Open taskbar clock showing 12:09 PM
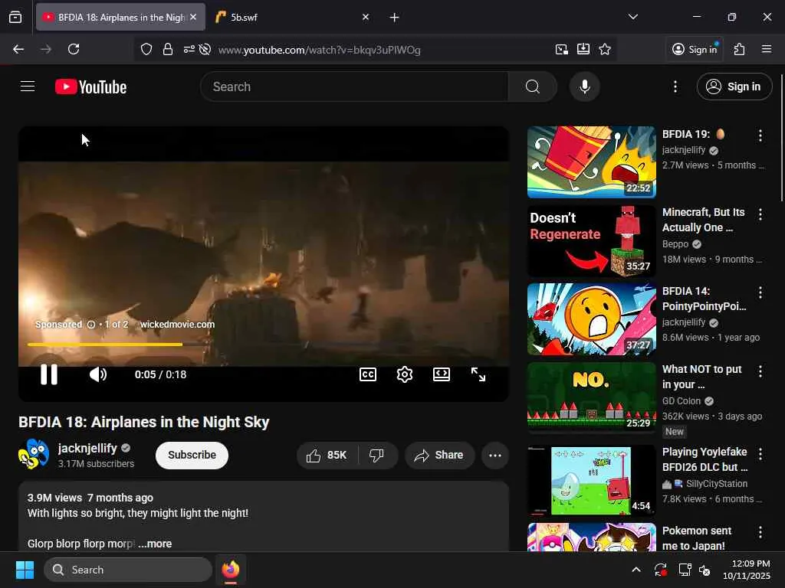Viewport: 785px width, 588px height. [746, 570]
